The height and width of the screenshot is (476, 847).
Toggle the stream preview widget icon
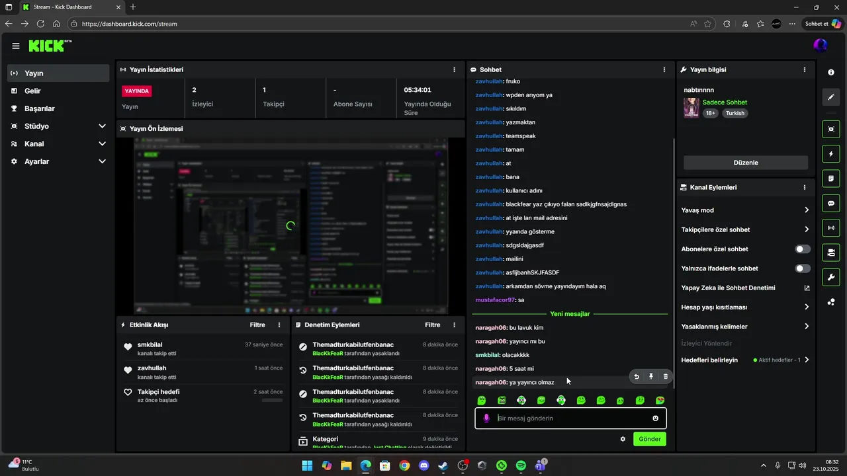(x=831, y=130)
